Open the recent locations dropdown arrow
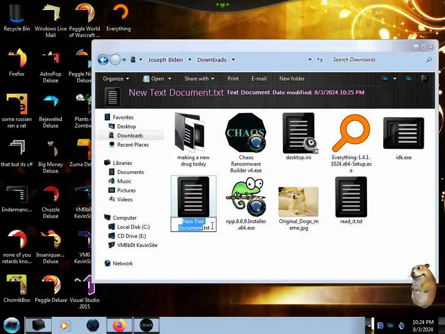Viewport: 445px width, 334px height. (124, 60)
